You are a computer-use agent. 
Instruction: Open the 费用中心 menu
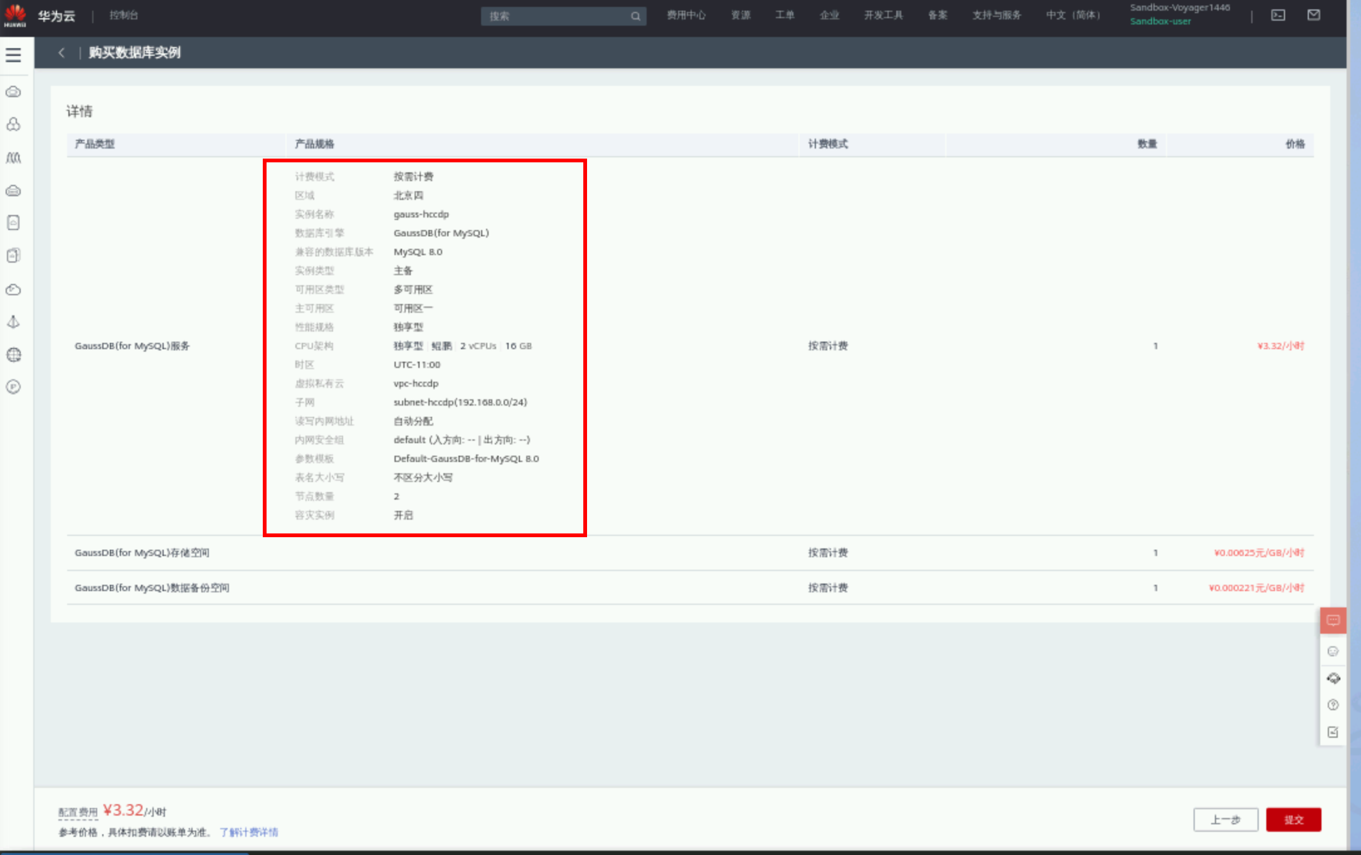(x=686, y=15)
